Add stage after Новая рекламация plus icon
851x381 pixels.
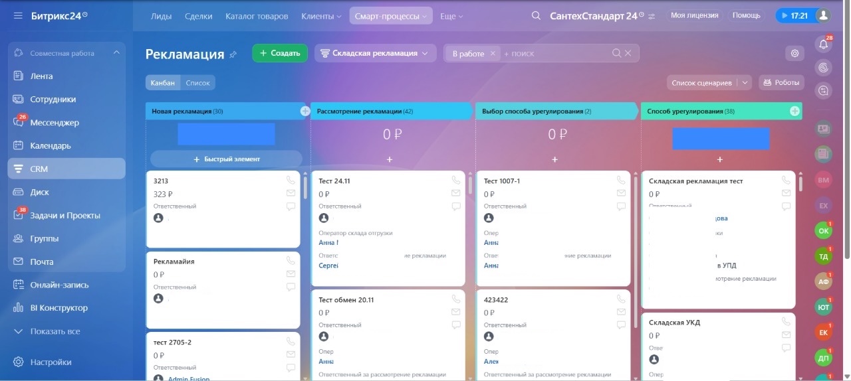tap(305, 111)
